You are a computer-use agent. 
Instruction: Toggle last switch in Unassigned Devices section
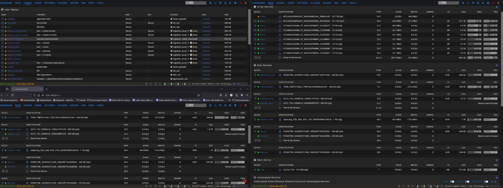pos(486,181)
